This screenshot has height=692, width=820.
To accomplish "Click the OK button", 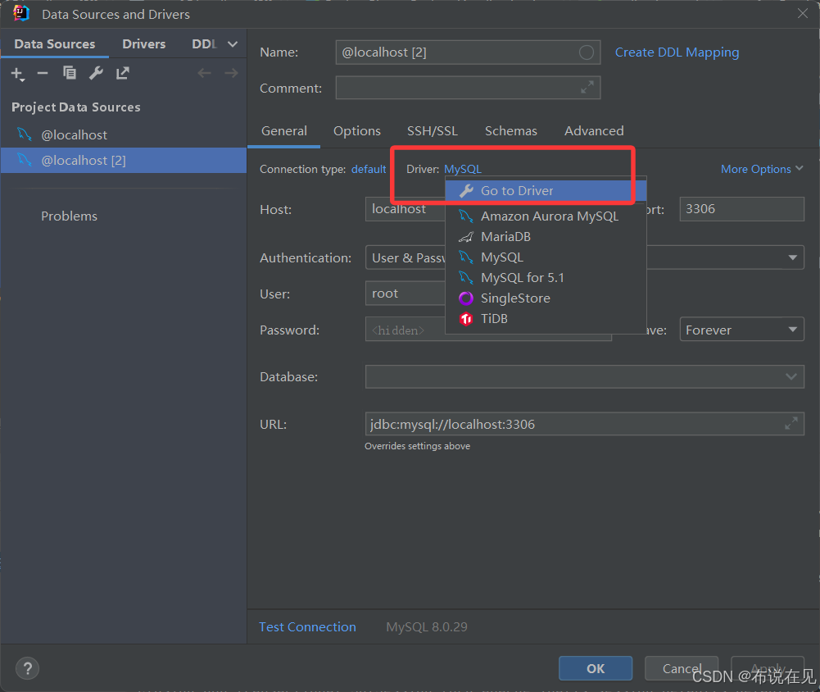I will [x=595, y=668].
